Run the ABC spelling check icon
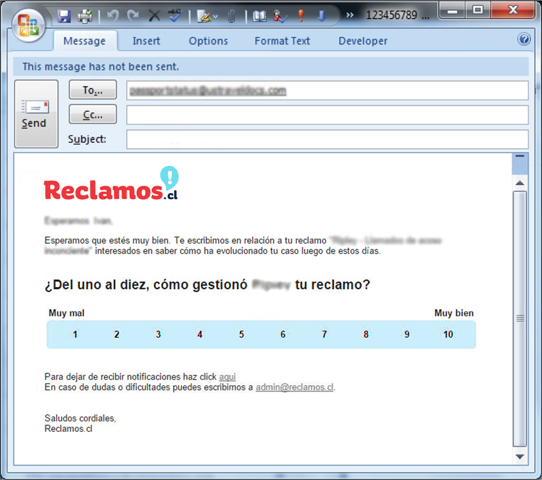This screenshot has height=480, width=542. [175, 16]
